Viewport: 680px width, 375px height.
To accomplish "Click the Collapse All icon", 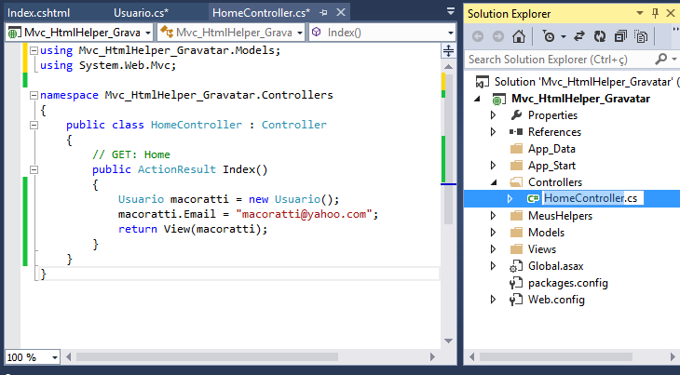I will coord(621,36).
